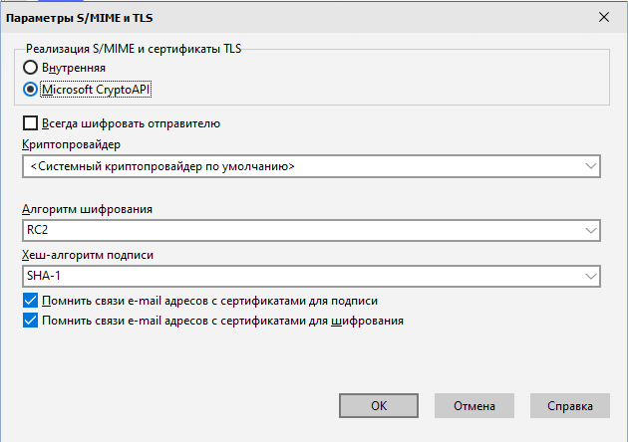628x442 pixels.
Task: Click the SHA-1 value in the hash field
Action: (44, 275)
